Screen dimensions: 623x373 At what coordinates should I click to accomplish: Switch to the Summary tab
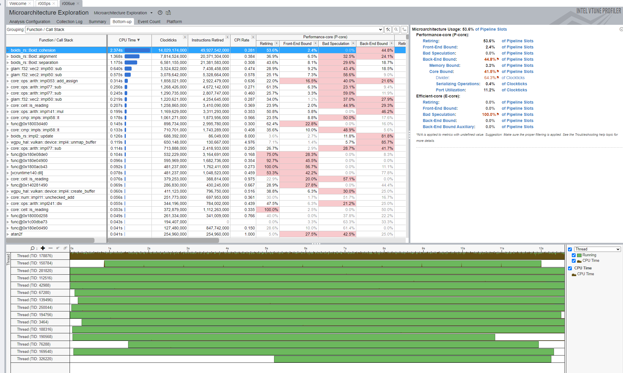pyautogui.click(x=97, y=22)
